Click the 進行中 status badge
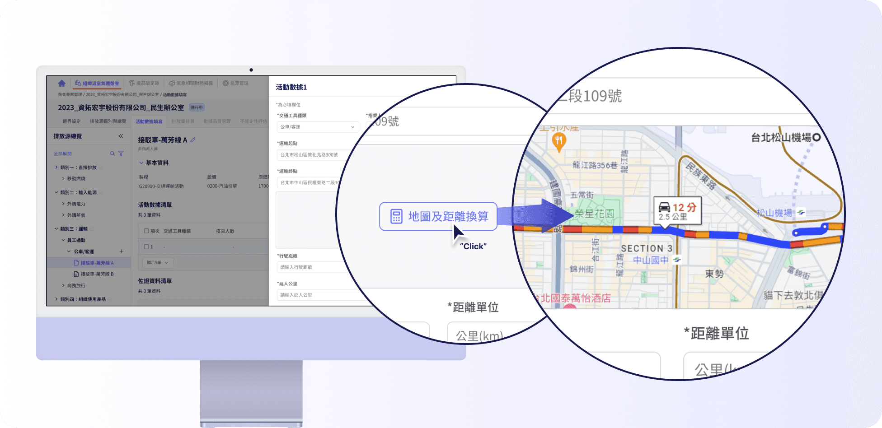 click(x=197, y=107)
